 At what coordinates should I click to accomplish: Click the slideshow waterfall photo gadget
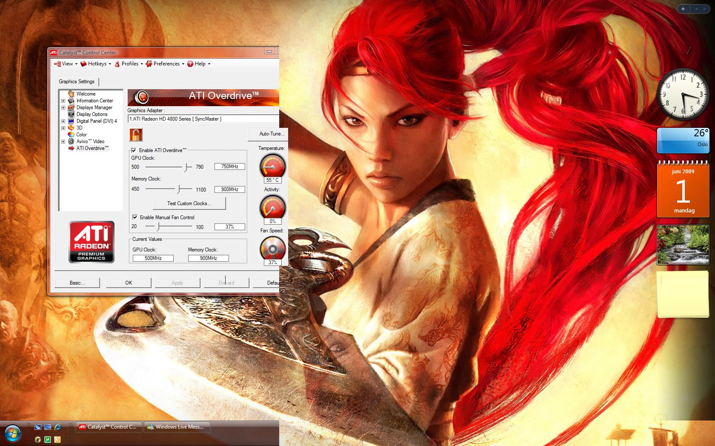click(683, 245)
